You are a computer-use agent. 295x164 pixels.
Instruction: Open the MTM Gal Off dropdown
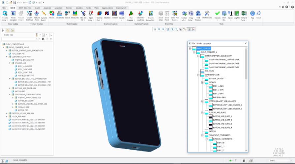click(x=84, y=20)
